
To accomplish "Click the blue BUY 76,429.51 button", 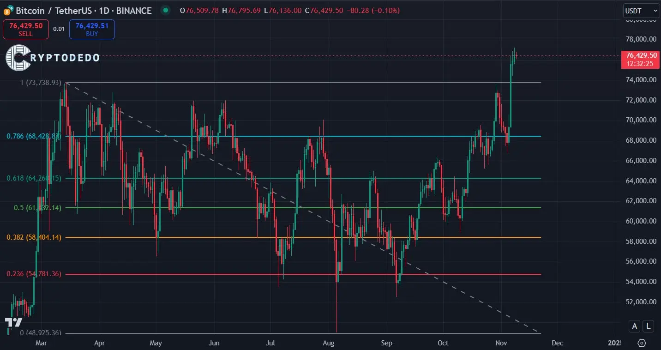I will [x=92, y=30].
